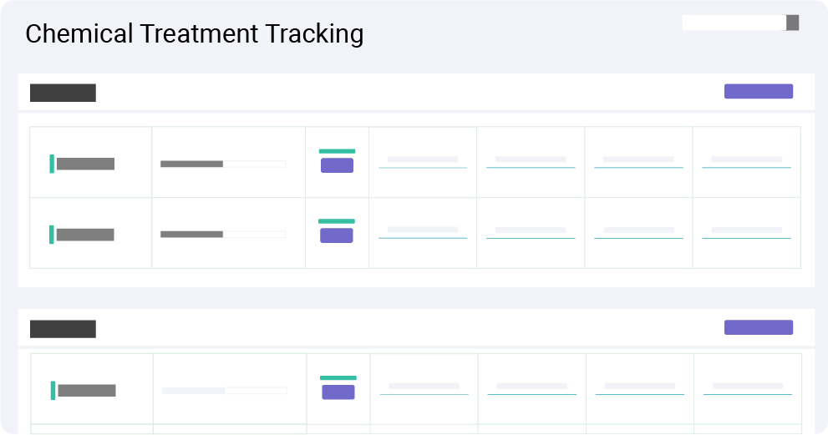Click the last underlined field in the first table's top row
The width and height of the screenshot is (828, 435).
tap(747, 162)
